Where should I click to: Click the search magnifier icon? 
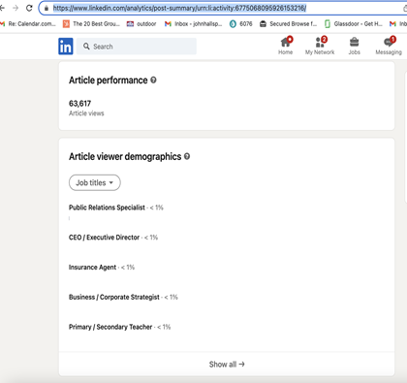pos(86,47)
